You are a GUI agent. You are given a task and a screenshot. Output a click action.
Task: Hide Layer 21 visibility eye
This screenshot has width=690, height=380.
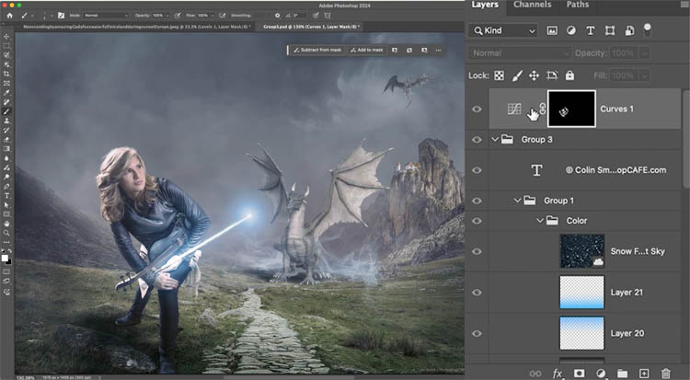tap(477, 293)
